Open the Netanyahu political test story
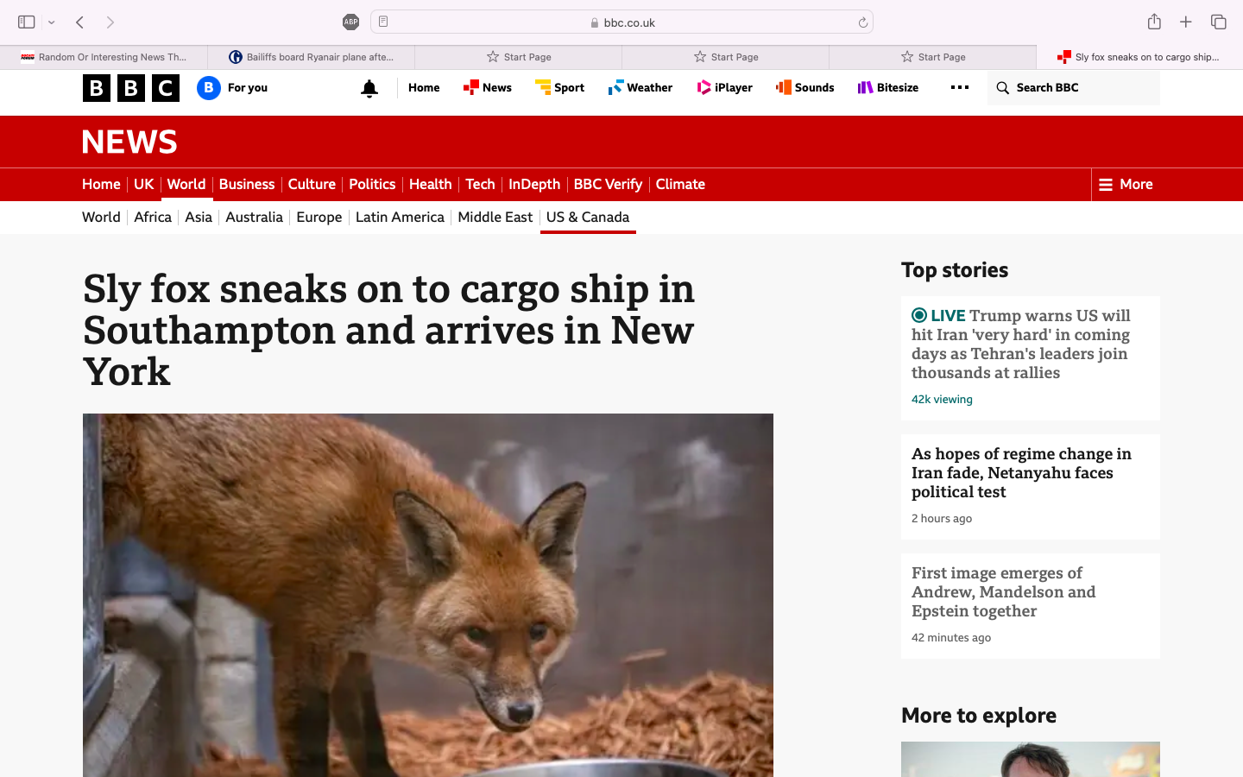This screenshot has height=777, width=1243. (x=1021, y=472)
